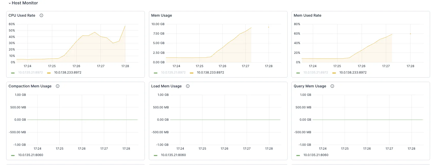Open the Compaction Mem Usage panel title menu
The width and height of the screenshot is (437, 165).
[x=30, y=86]
